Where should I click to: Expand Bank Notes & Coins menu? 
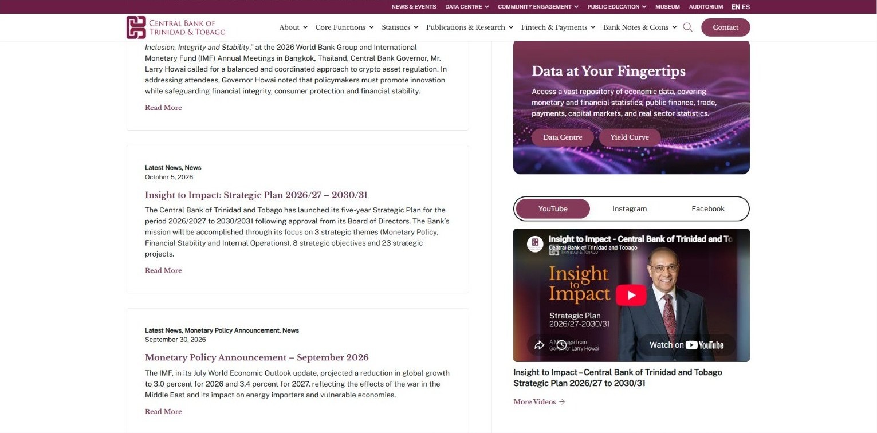[640, 27]
